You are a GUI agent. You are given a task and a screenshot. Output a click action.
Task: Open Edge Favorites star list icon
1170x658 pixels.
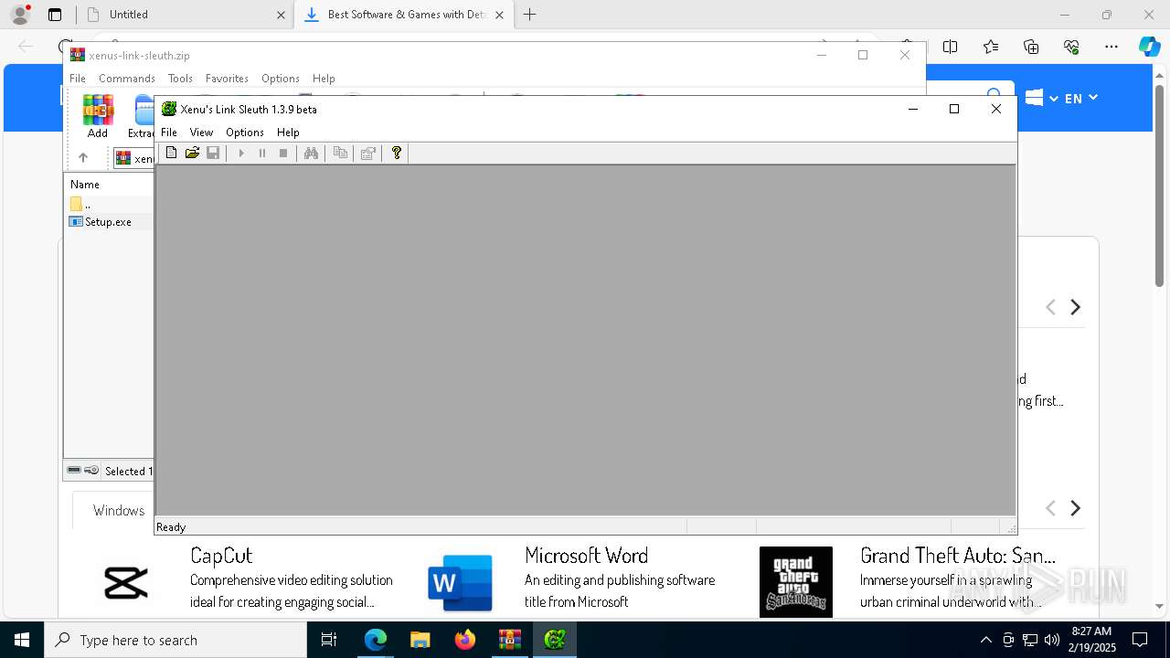pos(991,47)
